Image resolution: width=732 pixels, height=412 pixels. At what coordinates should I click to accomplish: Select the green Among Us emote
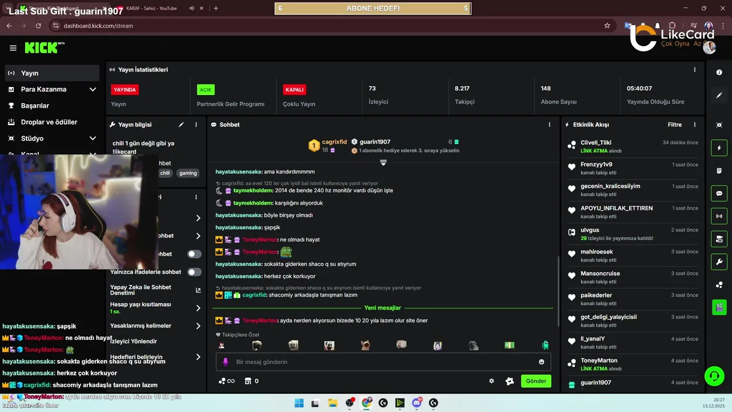546,345
